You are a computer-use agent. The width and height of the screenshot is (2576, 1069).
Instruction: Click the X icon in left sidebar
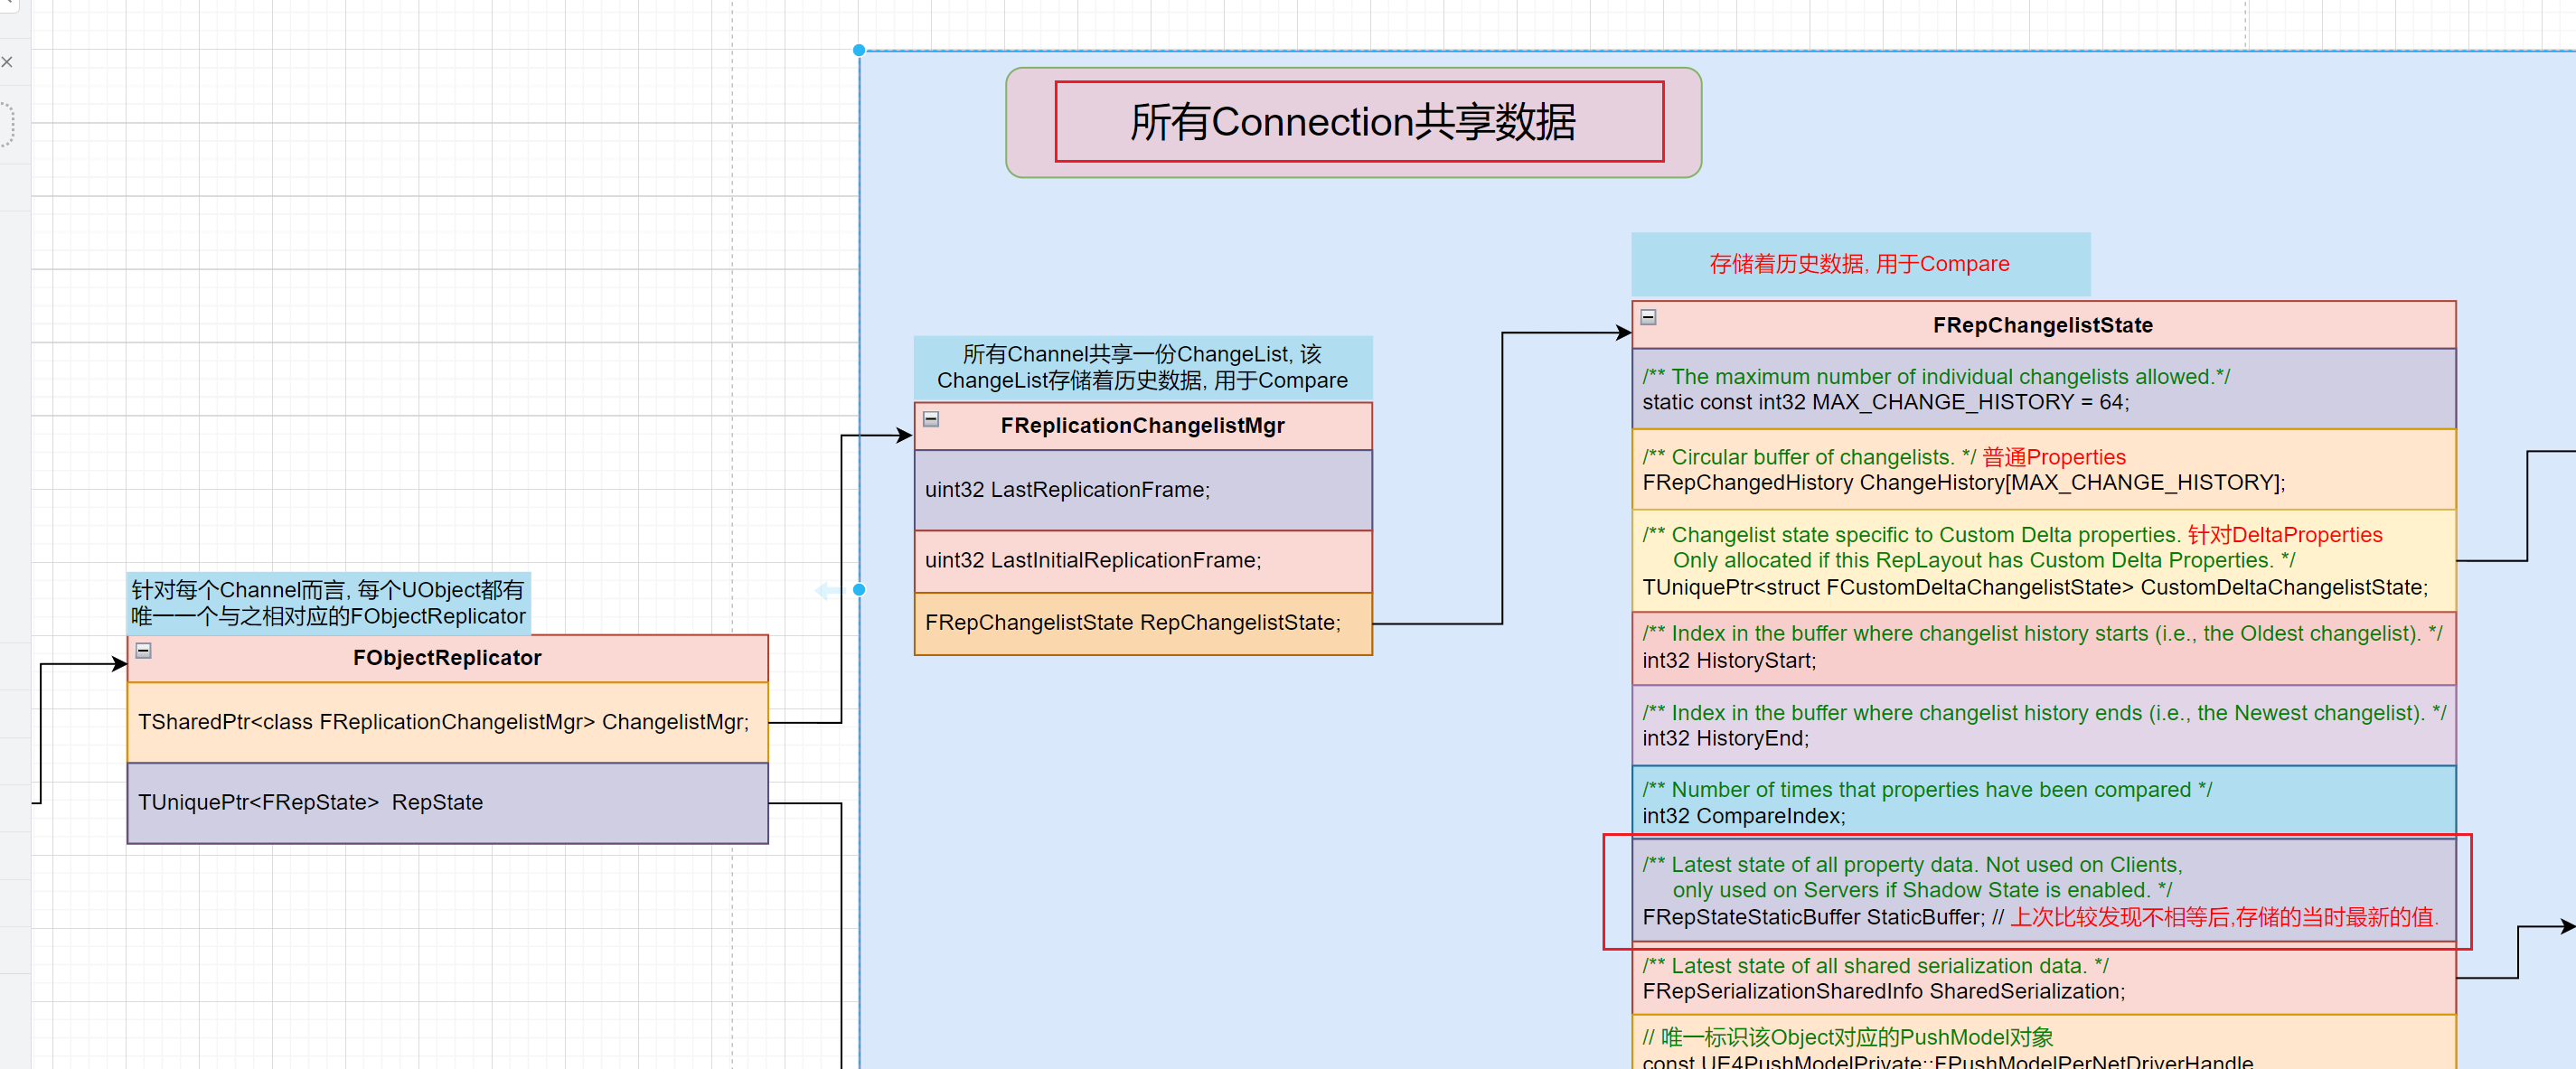(7, 62)
